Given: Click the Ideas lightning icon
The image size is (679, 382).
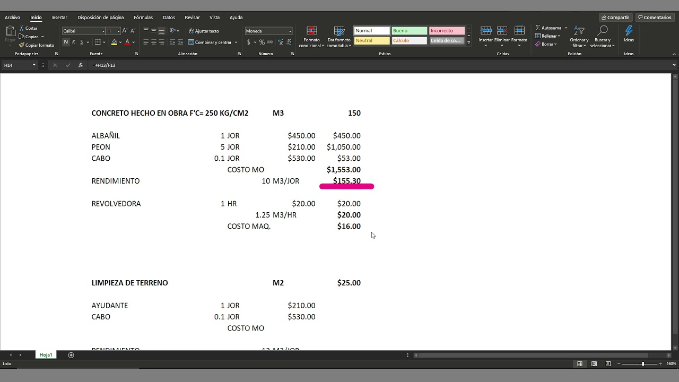Looking at the screenshot, I should 629,31.
